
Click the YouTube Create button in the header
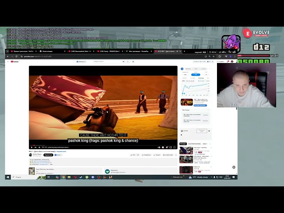(x=221, y=62)
